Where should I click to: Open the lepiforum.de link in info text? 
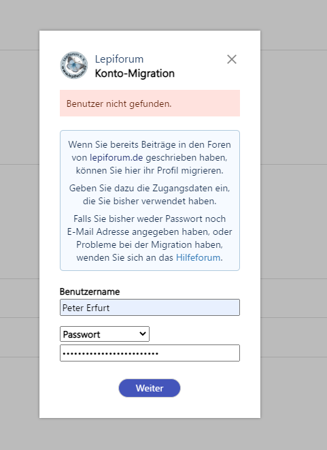[x=116, y=157]
